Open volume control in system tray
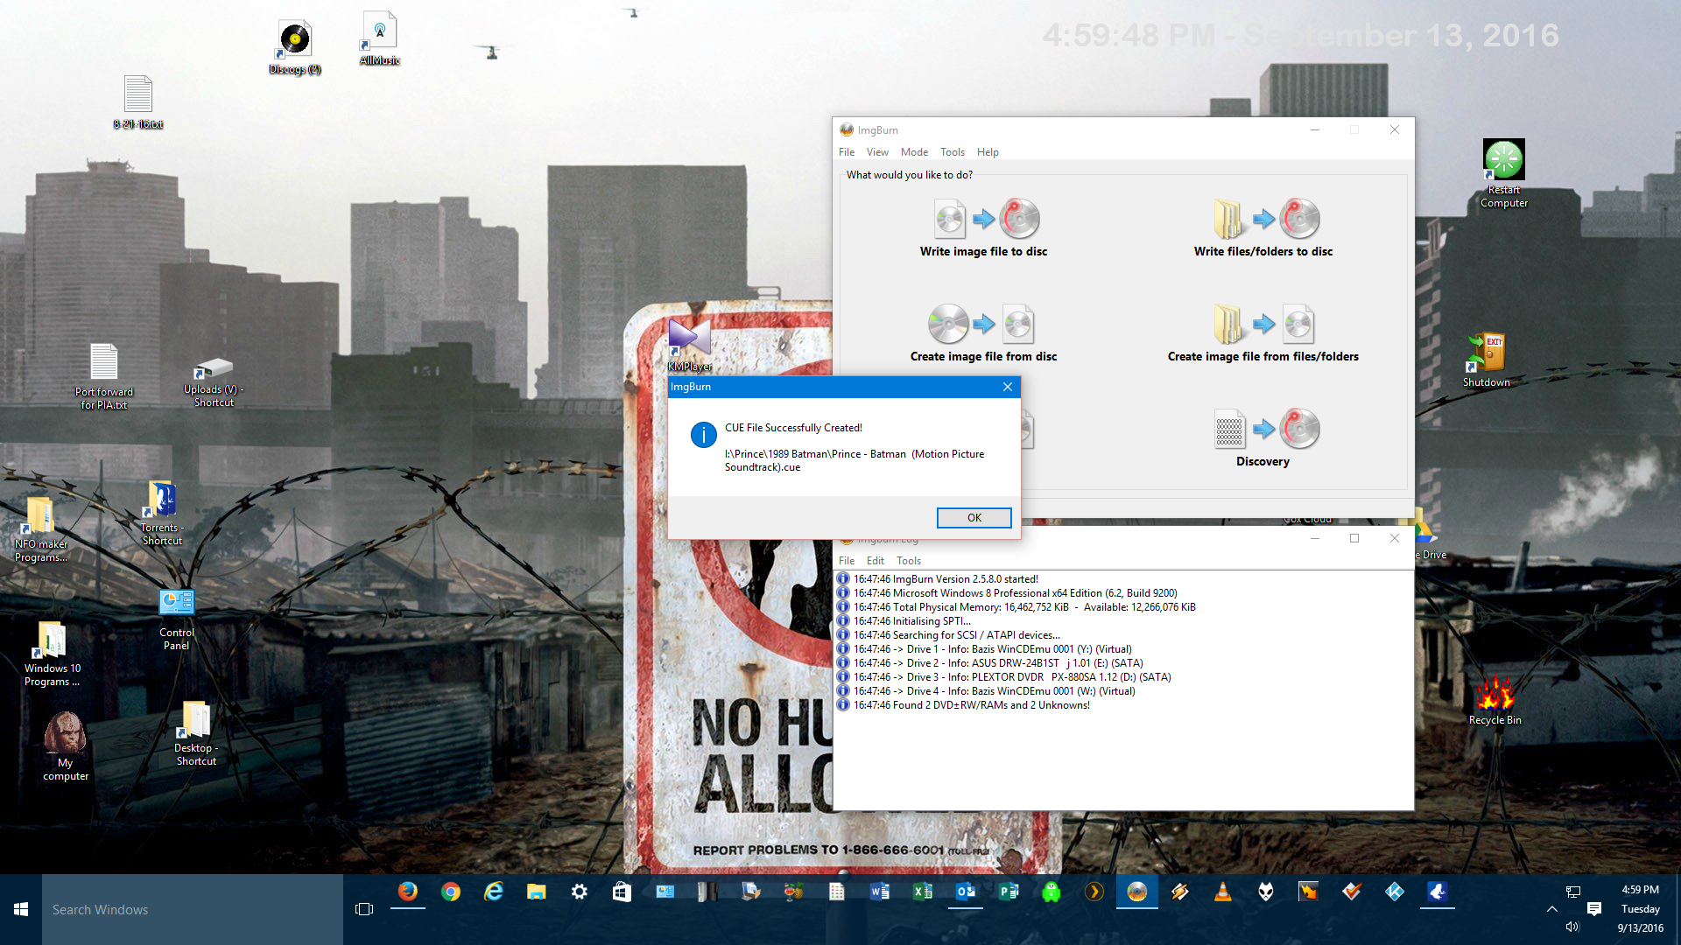 (x=1572, y=927)
